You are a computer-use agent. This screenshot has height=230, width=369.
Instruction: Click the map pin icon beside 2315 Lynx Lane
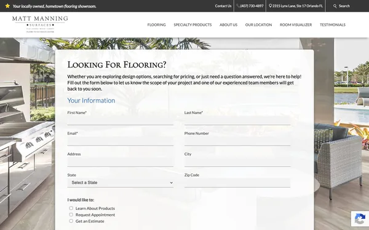(271, 6)
